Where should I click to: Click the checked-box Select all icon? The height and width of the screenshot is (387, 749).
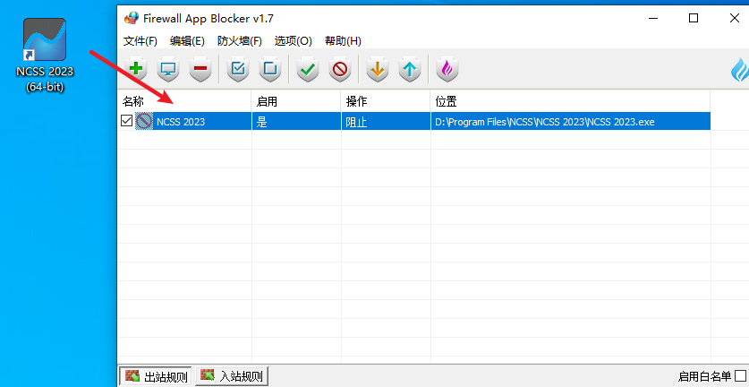(238, 69)
